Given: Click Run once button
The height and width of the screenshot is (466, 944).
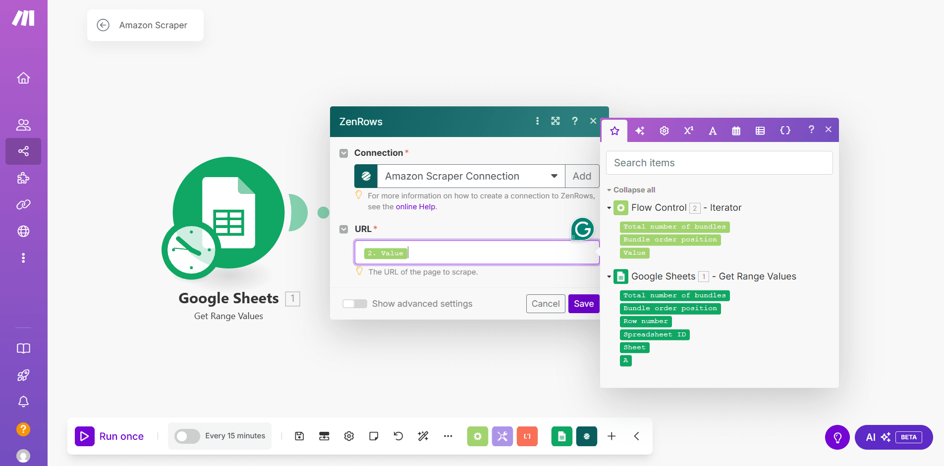Looking at the screenshot, I should pos(110,436).
